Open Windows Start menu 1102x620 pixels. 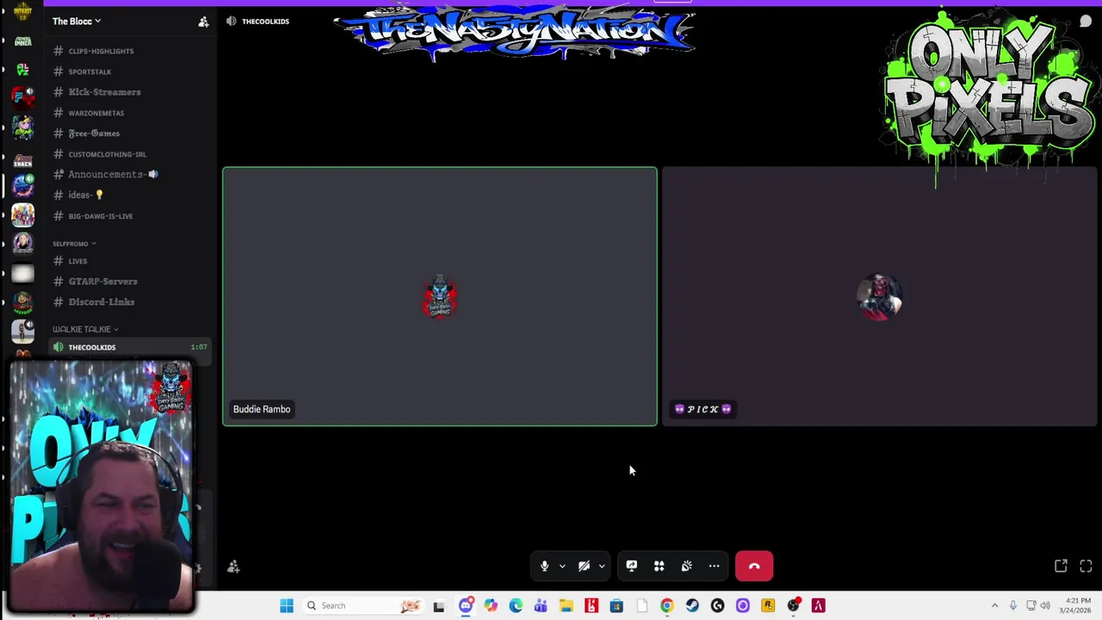pyautogui.click(x=287, y=605)
